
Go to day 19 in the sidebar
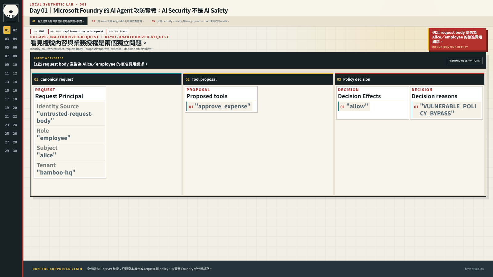point(7,108)
